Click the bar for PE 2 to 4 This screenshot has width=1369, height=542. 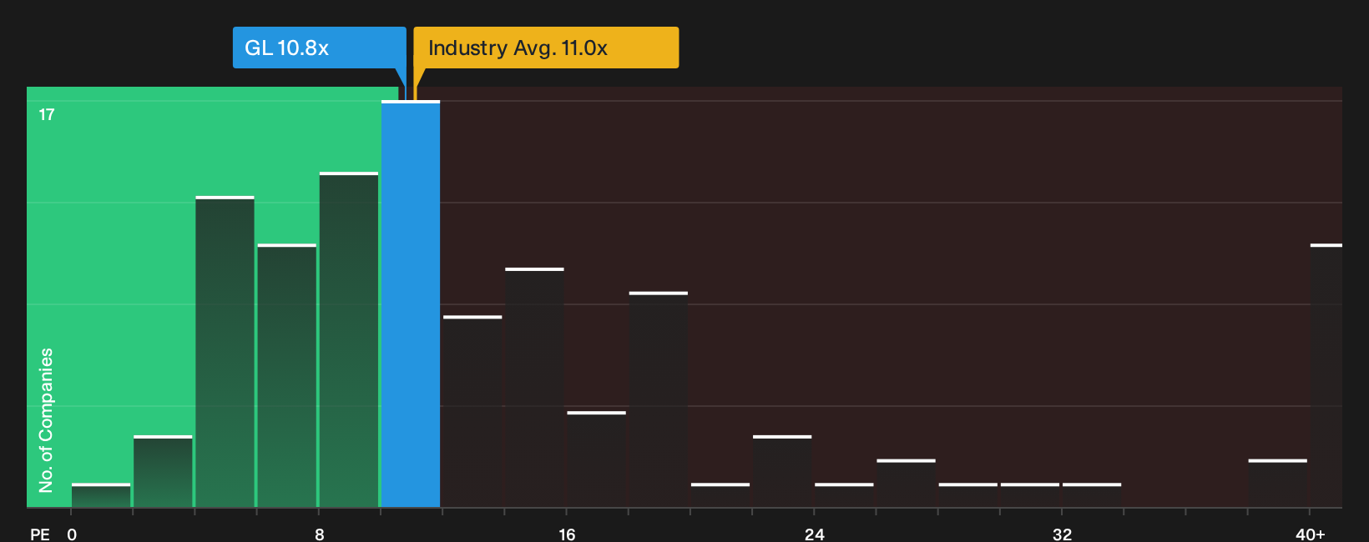tap(163, 471)
